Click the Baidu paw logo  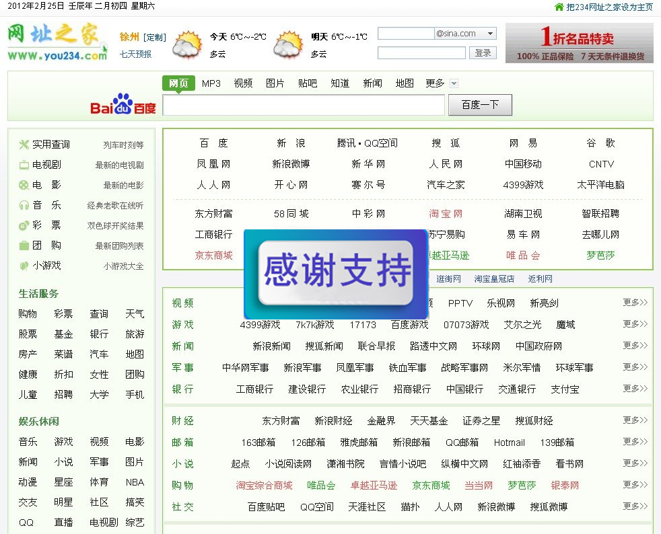click(x=123, y=104)
